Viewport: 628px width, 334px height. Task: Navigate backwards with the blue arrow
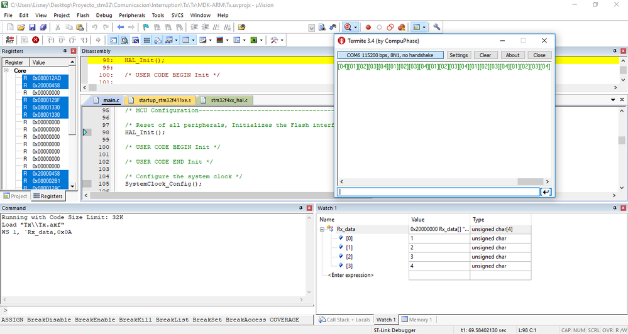click(120, 27)
